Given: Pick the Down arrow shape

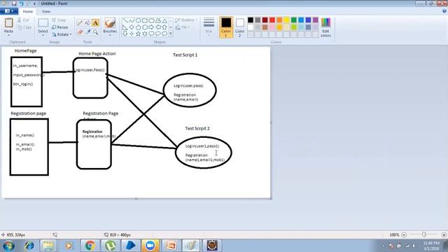Looking at the screenshot, I should [125, 34].
